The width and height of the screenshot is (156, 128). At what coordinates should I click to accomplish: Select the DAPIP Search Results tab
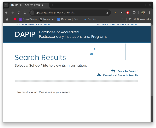click(29, 5)
